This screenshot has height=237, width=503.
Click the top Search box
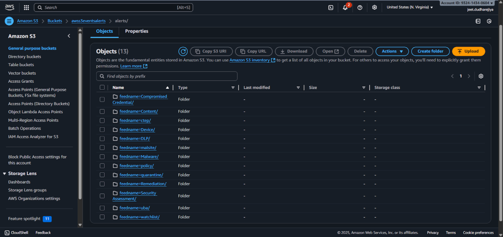tap(113, 7)
